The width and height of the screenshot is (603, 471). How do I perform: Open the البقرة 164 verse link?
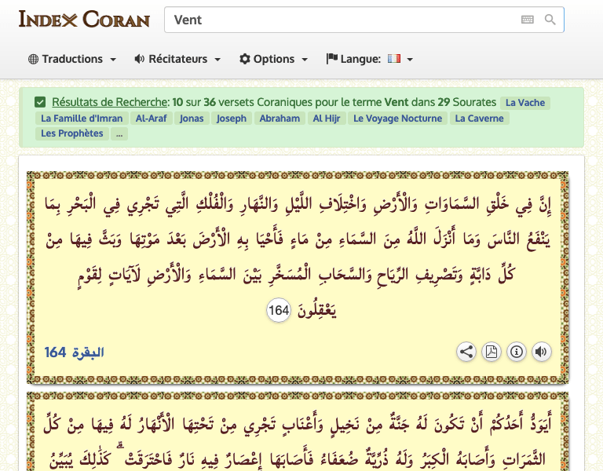tap(74, 352)
